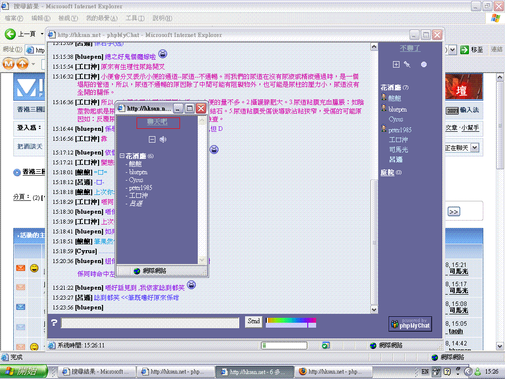Open the 編輯 menu
Screen dimensions: 505x379
(x=41, y=18)
